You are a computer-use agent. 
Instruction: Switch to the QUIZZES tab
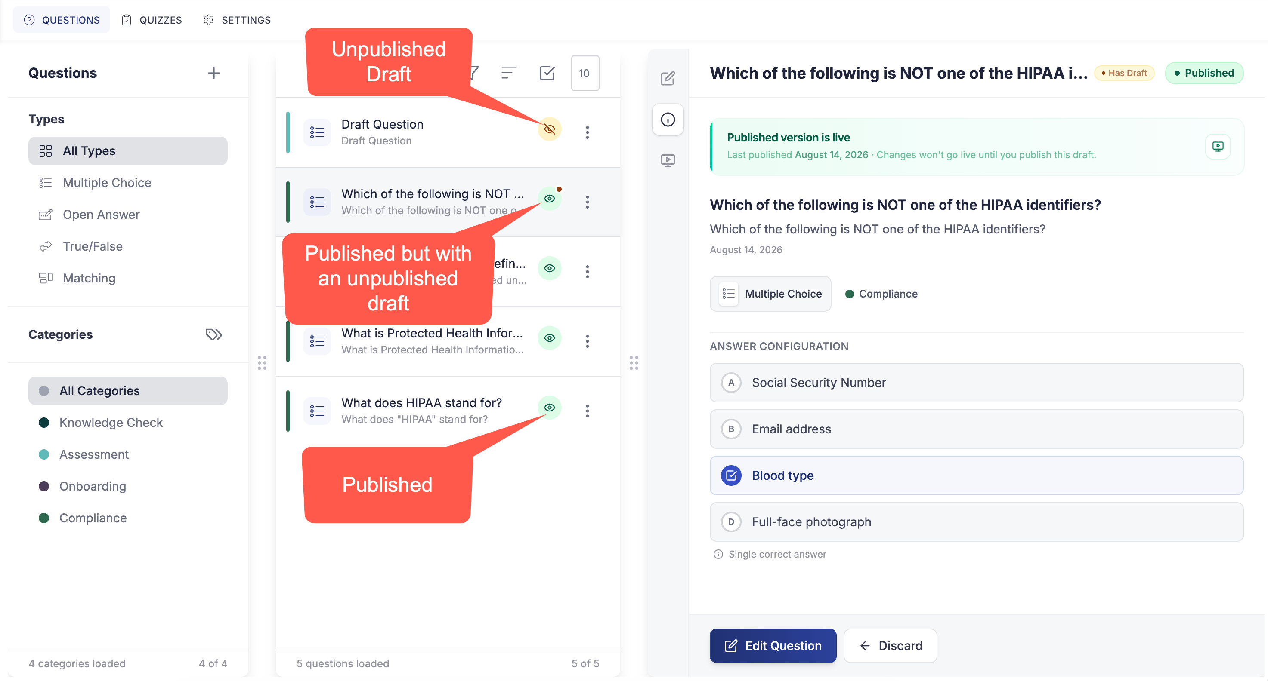tap(152, 20)
